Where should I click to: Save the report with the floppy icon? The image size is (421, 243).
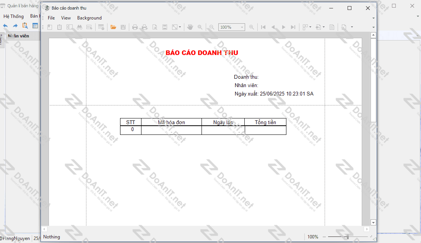[x=123, y=27]
